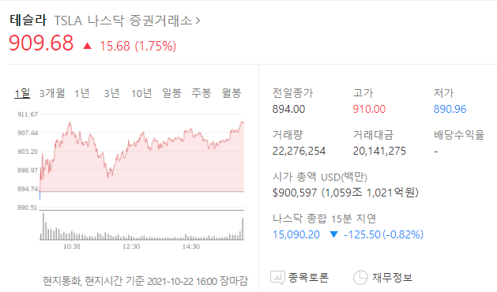
Task: Open the 종목토론 discussion link
Action: [308, 278]
